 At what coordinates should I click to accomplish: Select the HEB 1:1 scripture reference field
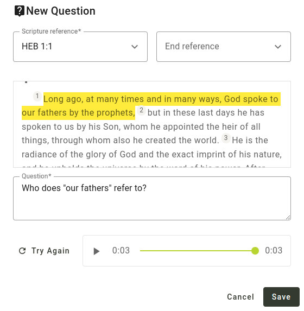(80, 47)
